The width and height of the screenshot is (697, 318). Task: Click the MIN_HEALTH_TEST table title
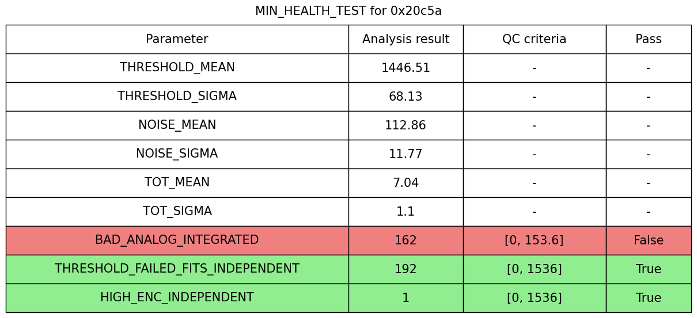point(348,11)
